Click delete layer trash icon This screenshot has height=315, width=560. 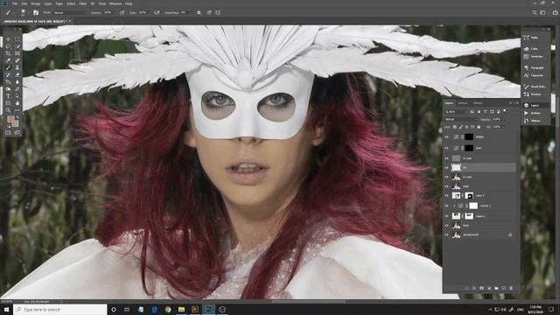(511, 288)
